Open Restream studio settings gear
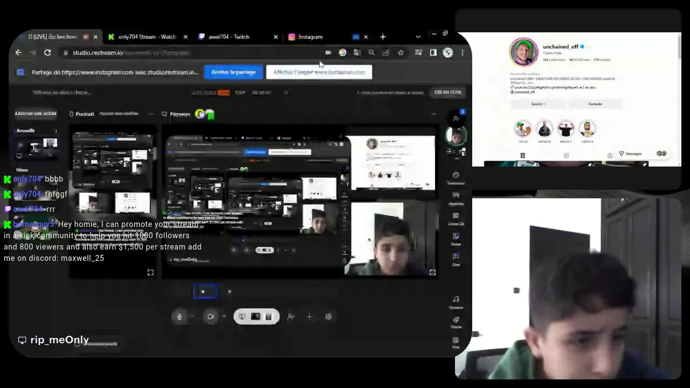The width and height of the screenshot is (690, 388). 328,317
